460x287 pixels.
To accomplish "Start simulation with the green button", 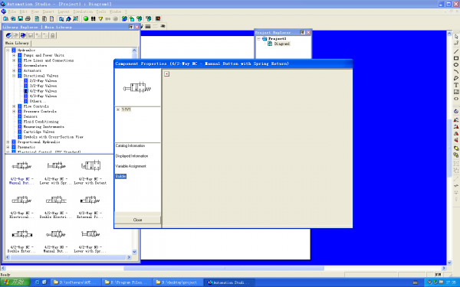I will point(86,18).
